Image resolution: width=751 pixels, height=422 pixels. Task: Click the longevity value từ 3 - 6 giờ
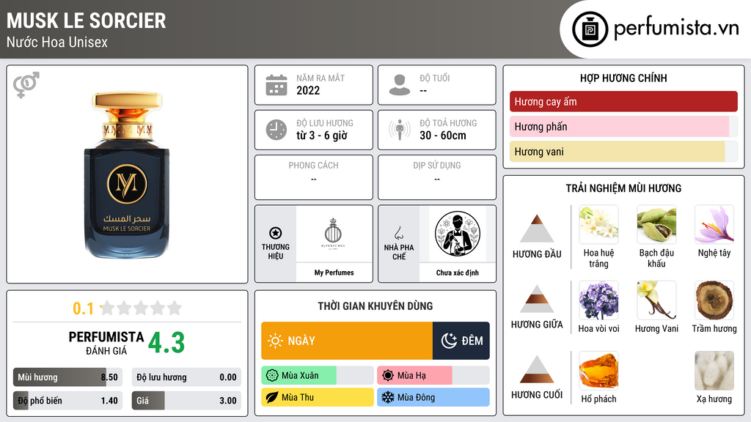[x=322, y=136]
